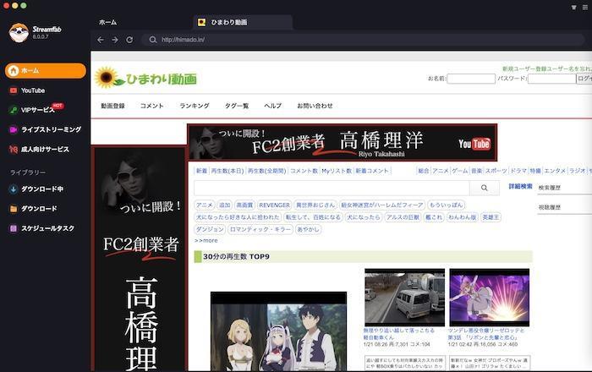The width and height of the screenshot is (592, 372).
Task: Open 動画登録 in site navigation
Action: 112,106
